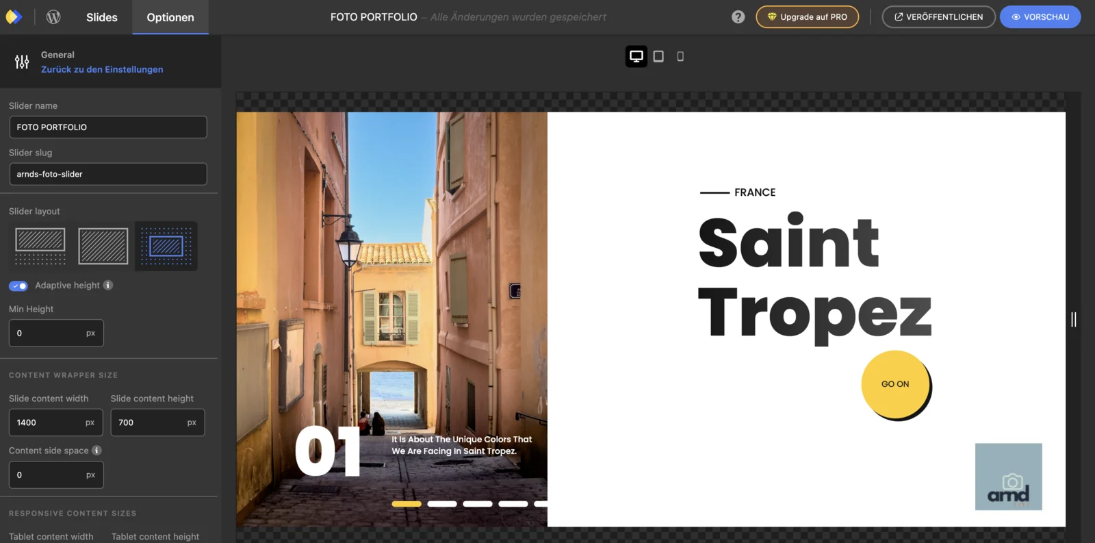Screen dimensions: 1095x543
Task: Show info for Adaptive height
Action: 108,285
